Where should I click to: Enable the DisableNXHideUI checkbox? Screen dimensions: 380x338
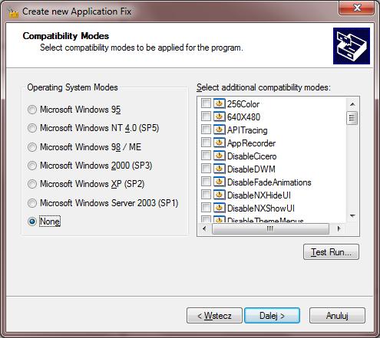tap(206, 195)
